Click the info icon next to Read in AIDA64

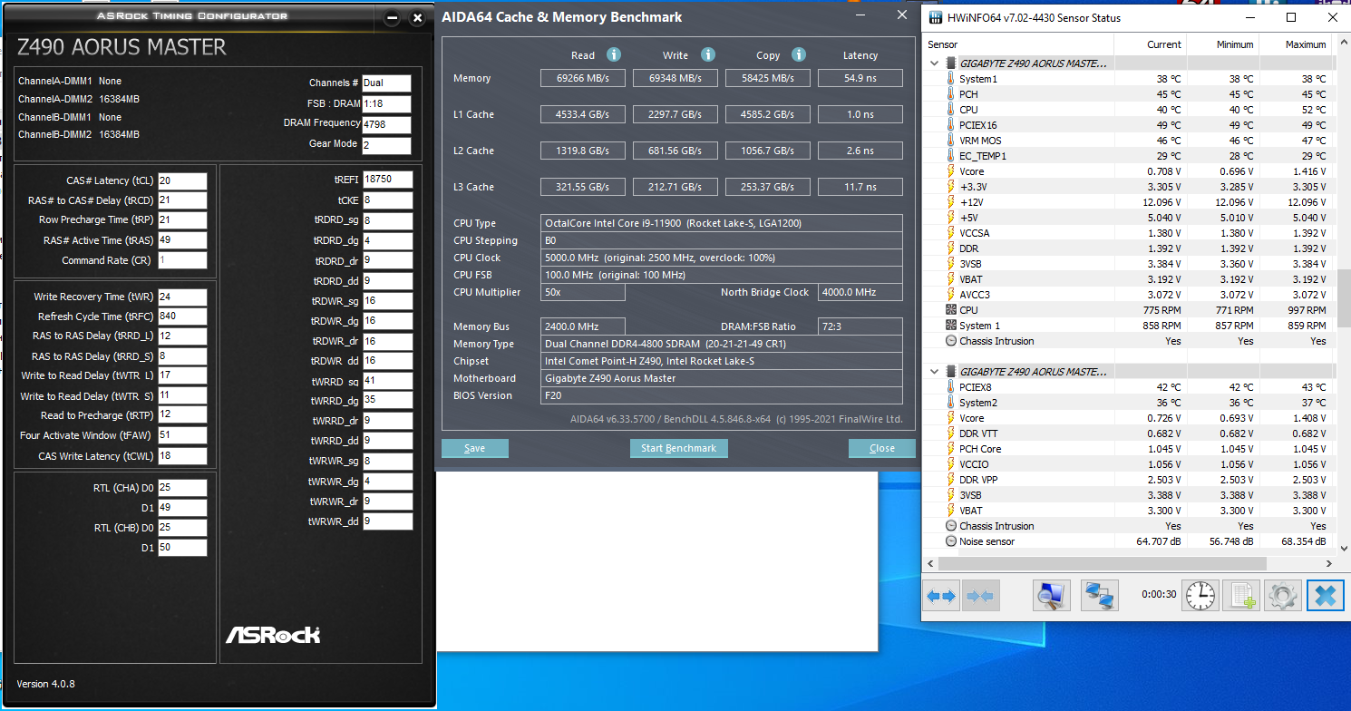point(614,54)
